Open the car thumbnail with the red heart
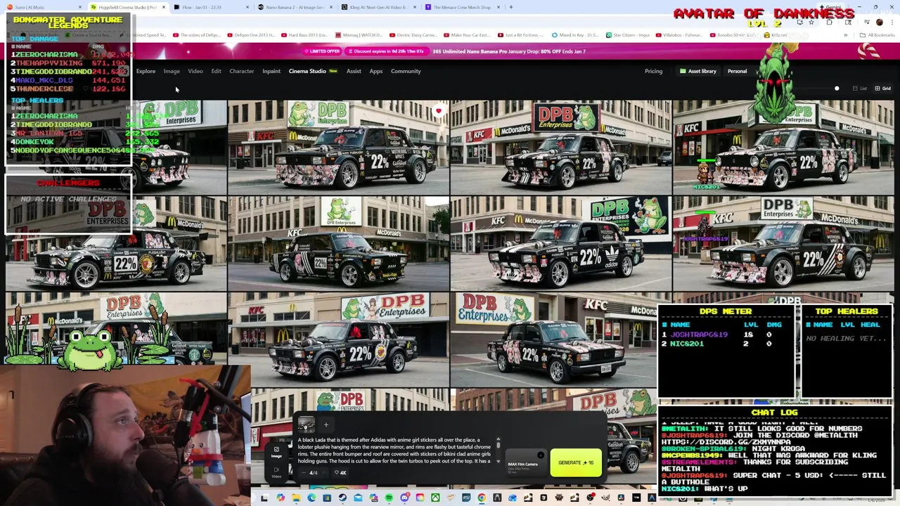Image resolution: width=900 pixels, height=506 pixels. coord(337,146)
